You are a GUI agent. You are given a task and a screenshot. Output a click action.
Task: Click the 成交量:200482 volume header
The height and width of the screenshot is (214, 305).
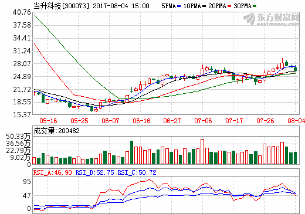click(x=57, y=131)
